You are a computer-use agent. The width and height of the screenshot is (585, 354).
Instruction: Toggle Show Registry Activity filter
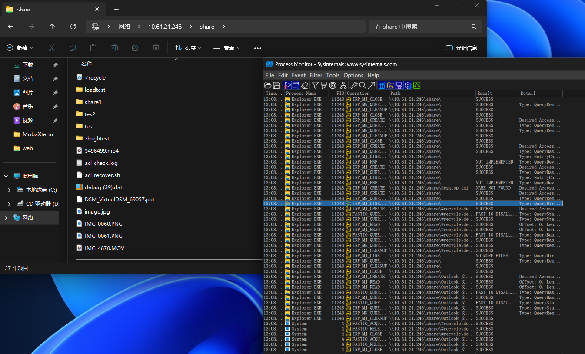(x=382, y=85)
